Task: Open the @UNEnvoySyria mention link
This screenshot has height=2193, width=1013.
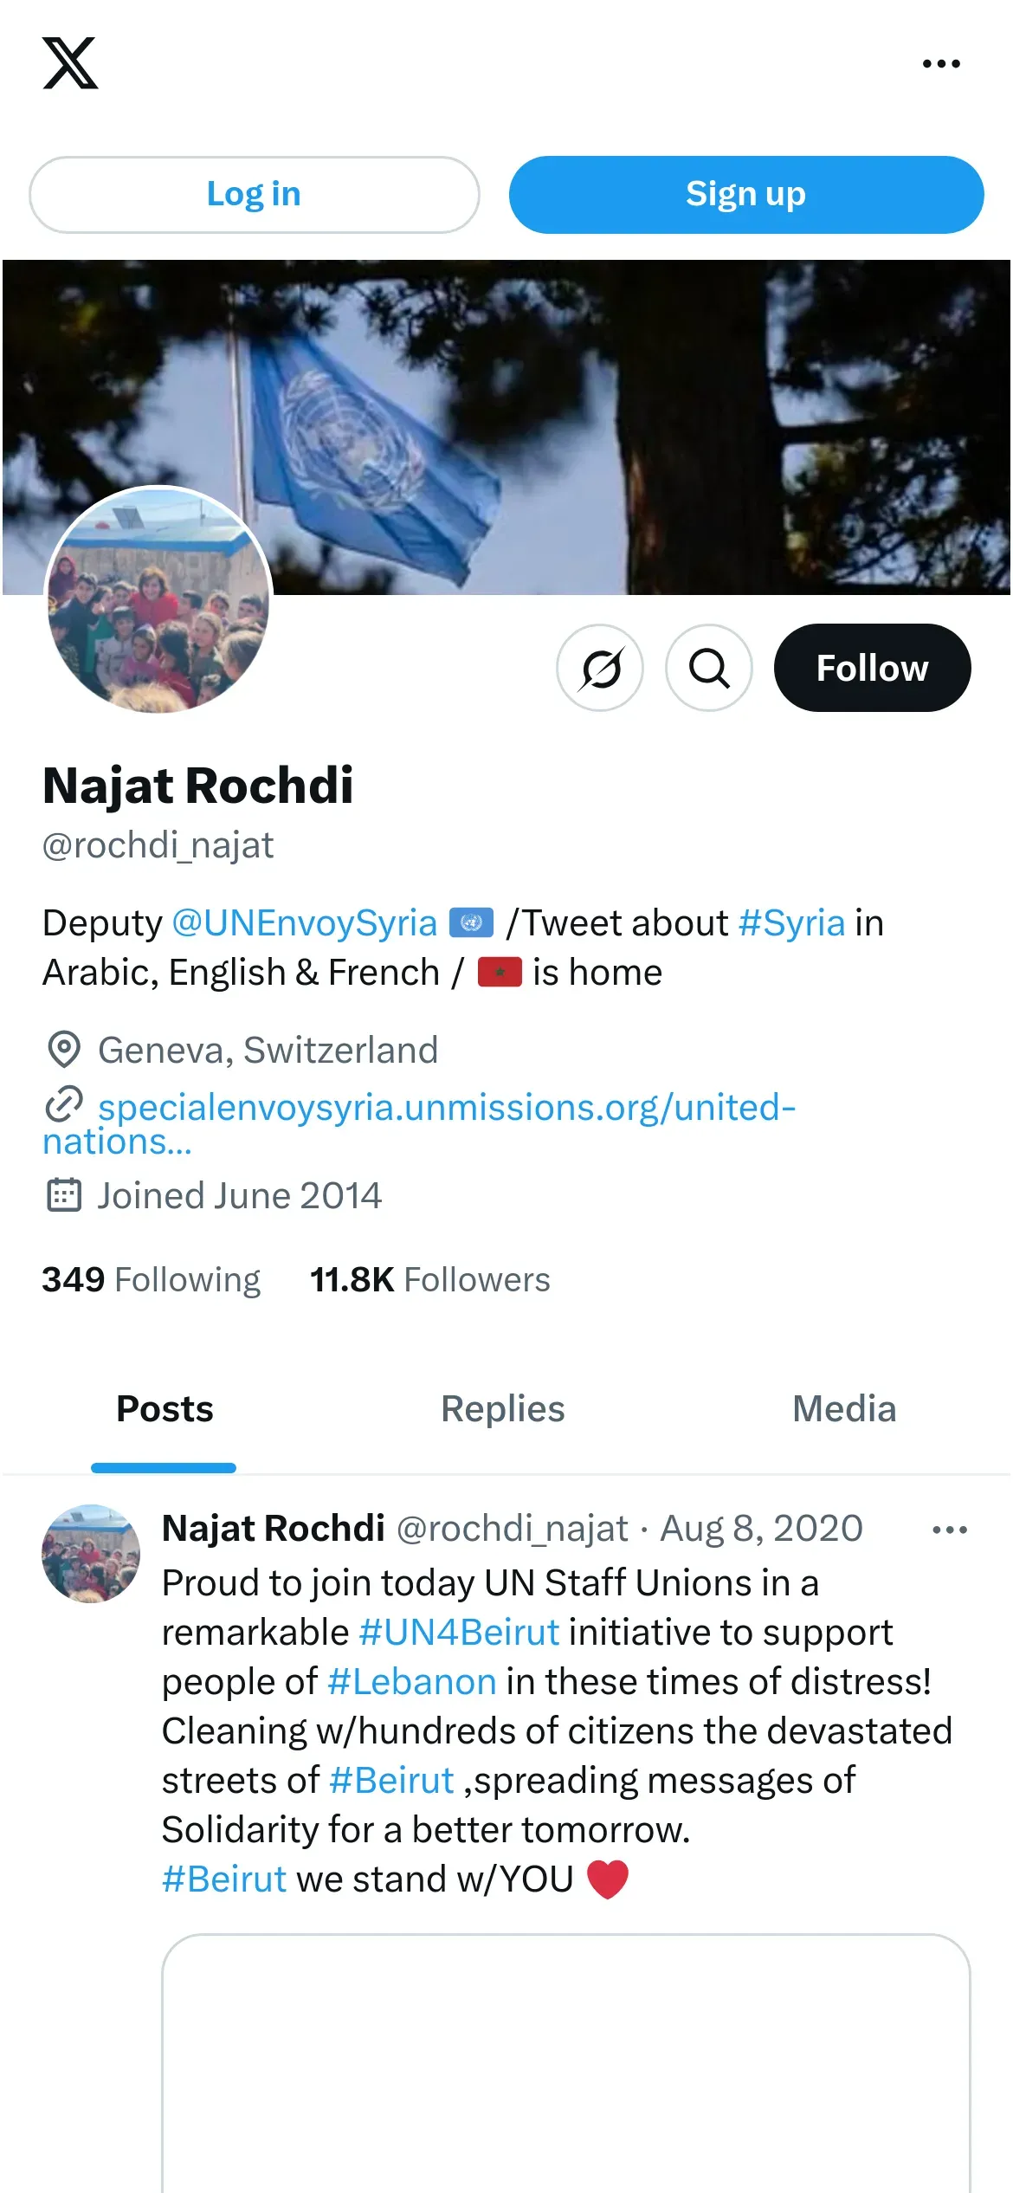Action: [304, 923]
